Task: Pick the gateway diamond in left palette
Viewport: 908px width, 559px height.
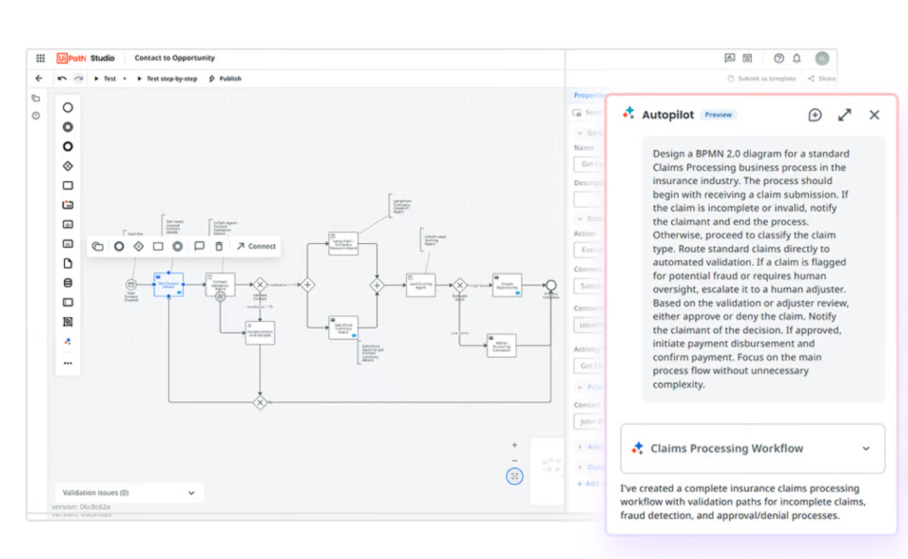Action: pyautogui.click(x=68, y=166)
